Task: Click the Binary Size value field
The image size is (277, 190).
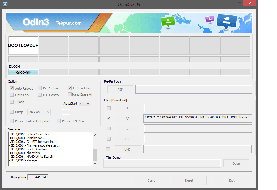Action: click(x=38, y=177)
